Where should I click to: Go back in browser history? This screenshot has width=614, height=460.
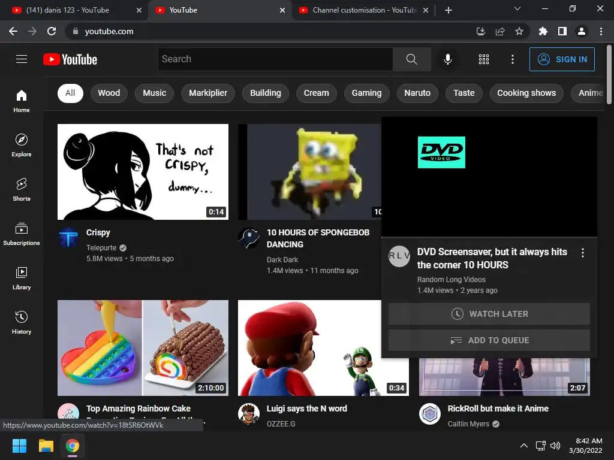(x=13, y=31)
